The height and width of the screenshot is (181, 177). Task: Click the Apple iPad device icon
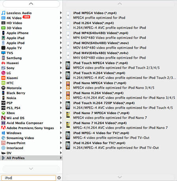pos(3,38)
